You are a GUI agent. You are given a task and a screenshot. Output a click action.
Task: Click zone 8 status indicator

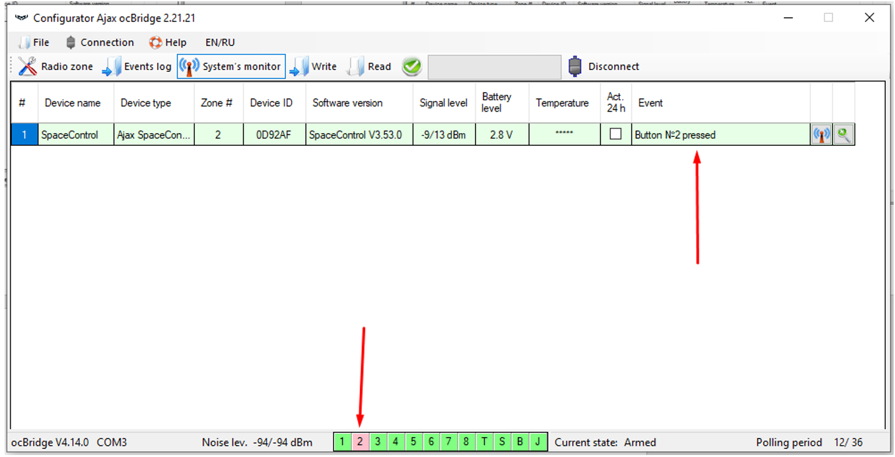tap(466, 442)
